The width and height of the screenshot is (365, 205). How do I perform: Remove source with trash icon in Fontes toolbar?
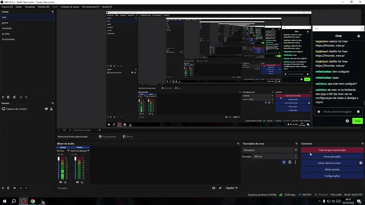(x=8, y=188)
